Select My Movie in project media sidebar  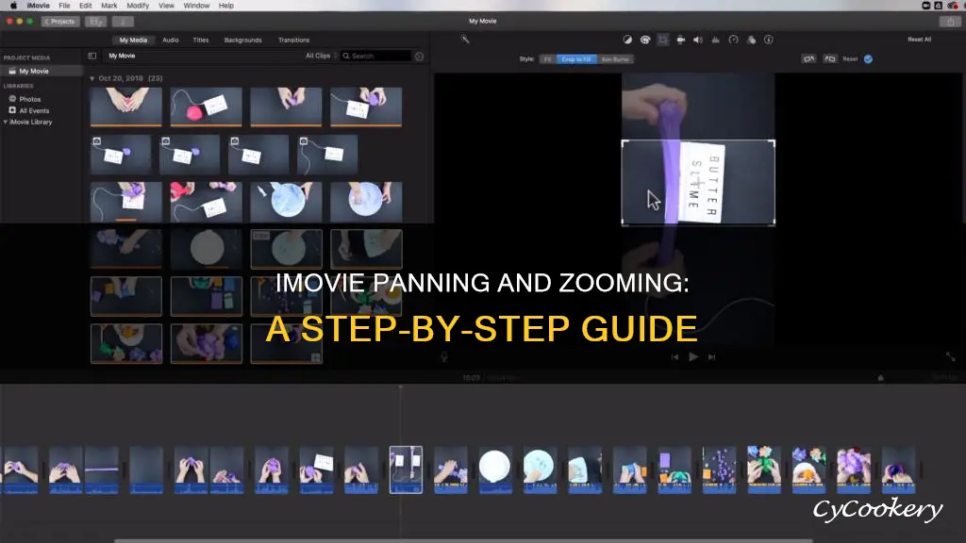[x=42, y=72]
